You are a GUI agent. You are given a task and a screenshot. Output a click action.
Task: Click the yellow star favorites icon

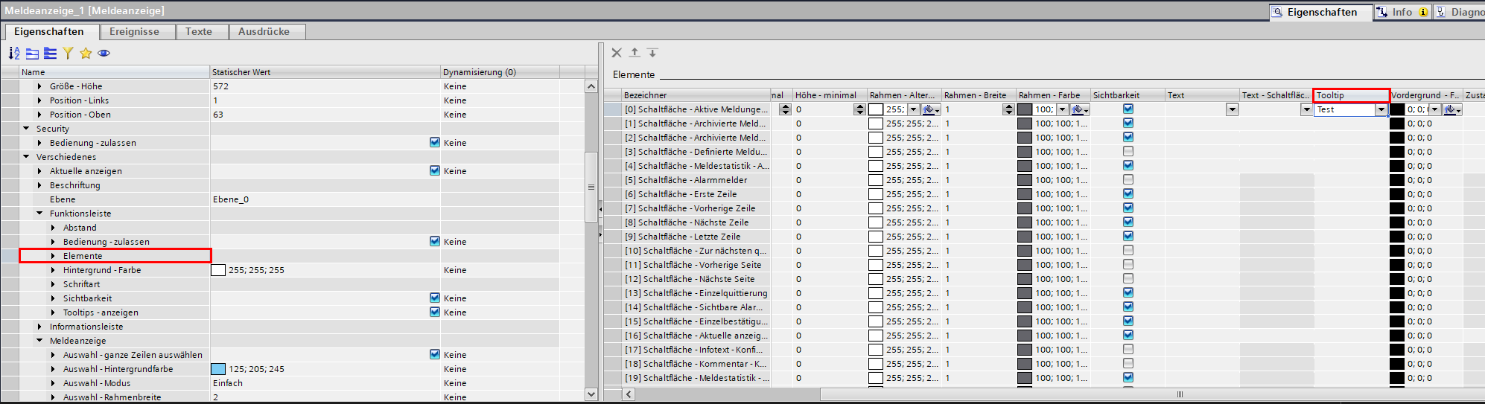(86, 53)
